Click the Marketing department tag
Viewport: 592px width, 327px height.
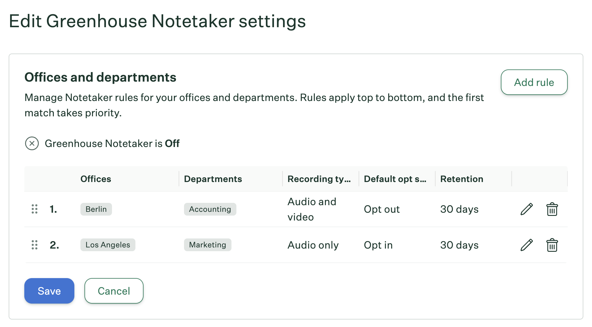(207, 245)
